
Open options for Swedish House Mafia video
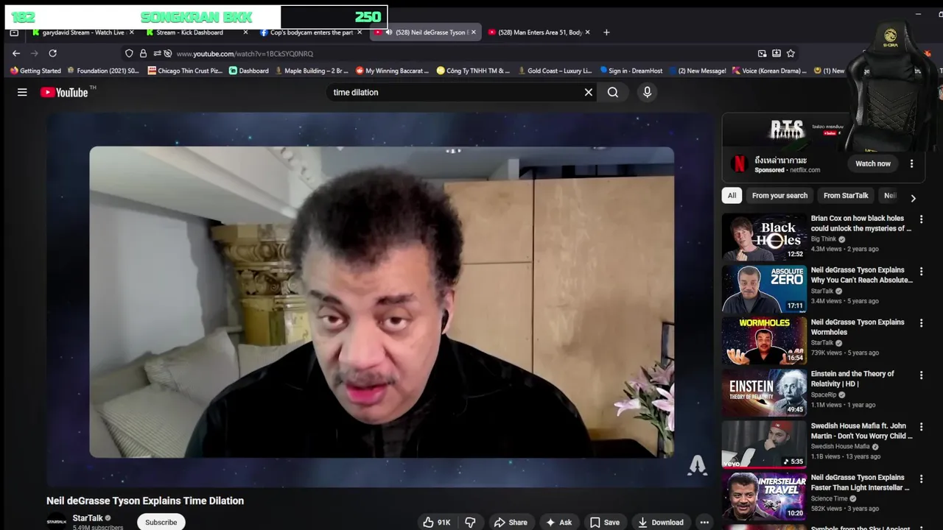(x=921, y=426)
